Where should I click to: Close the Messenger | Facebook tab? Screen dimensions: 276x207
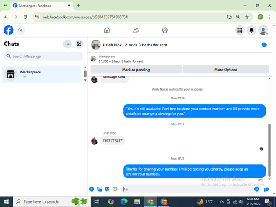coord(69,6)
